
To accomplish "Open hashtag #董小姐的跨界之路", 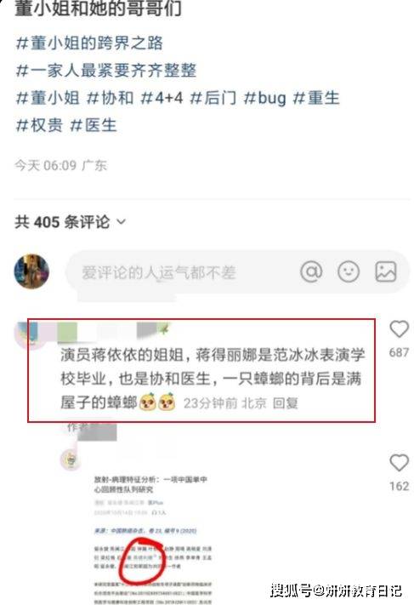I will tap(89, 43).
